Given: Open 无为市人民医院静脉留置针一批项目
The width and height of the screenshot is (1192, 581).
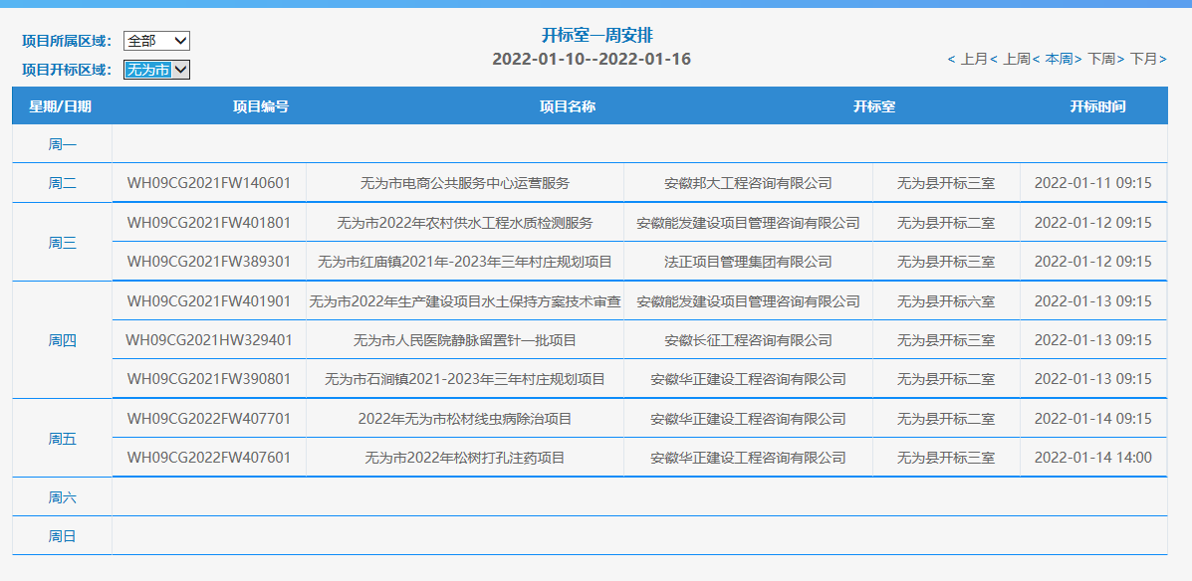Looking at the screenshot, I should [465, 340].
